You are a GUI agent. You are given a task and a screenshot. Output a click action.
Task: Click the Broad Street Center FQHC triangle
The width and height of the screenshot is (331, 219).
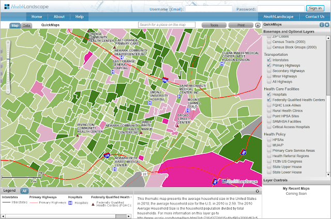[177, 126]
